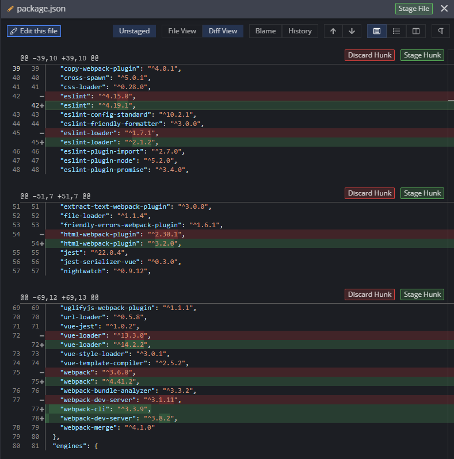Discard the hunk at -69,12 +69,13

[x=369, y=294]
